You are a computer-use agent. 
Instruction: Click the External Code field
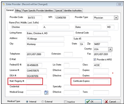101,33
